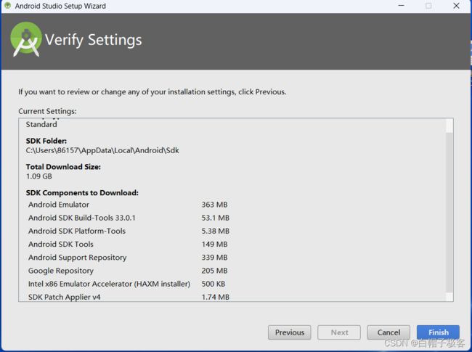Click the '1.74 MB' size value
This screenshot has width=472, height=352.
tap(215, 298)
